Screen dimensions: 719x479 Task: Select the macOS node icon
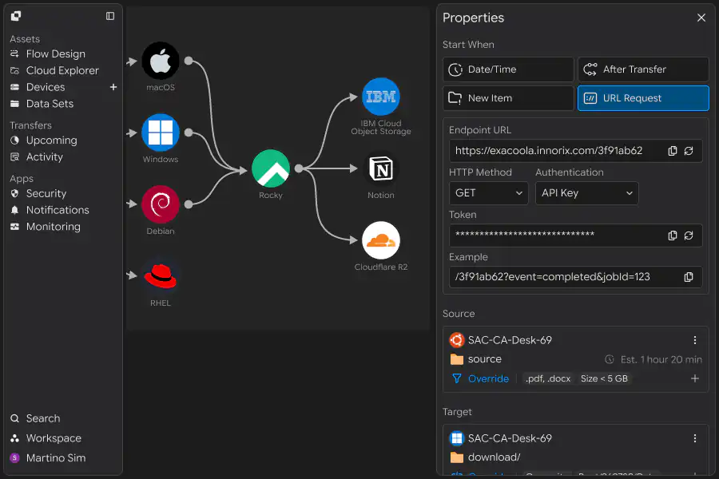(x=161, y=61)
